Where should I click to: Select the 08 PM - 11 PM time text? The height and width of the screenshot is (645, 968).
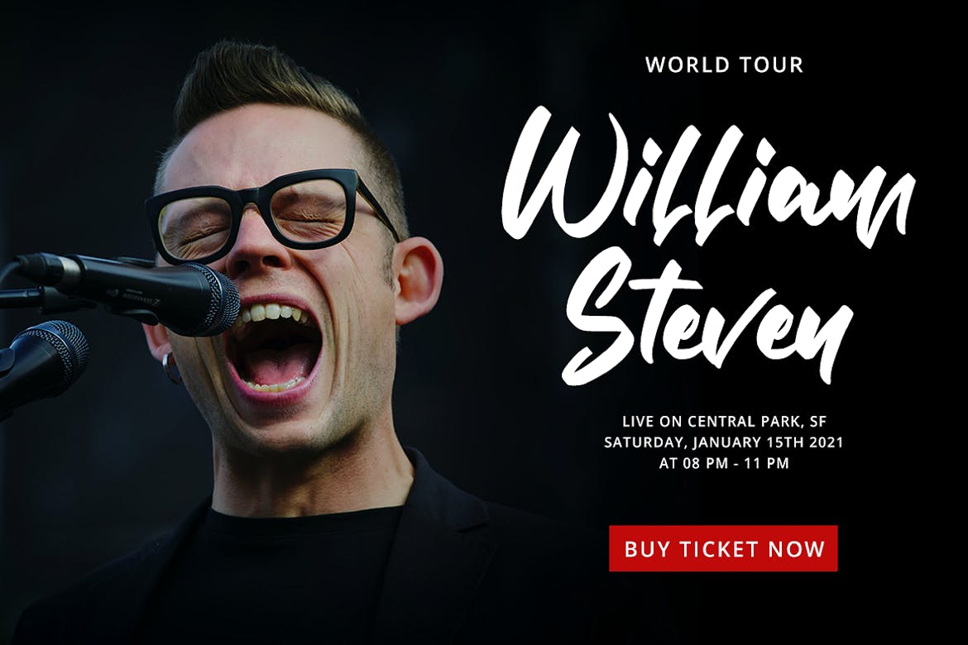coord(736,463)
